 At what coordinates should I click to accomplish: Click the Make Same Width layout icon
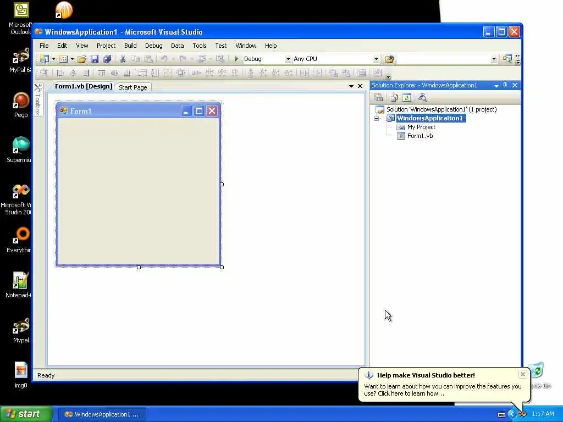[142, 73]
